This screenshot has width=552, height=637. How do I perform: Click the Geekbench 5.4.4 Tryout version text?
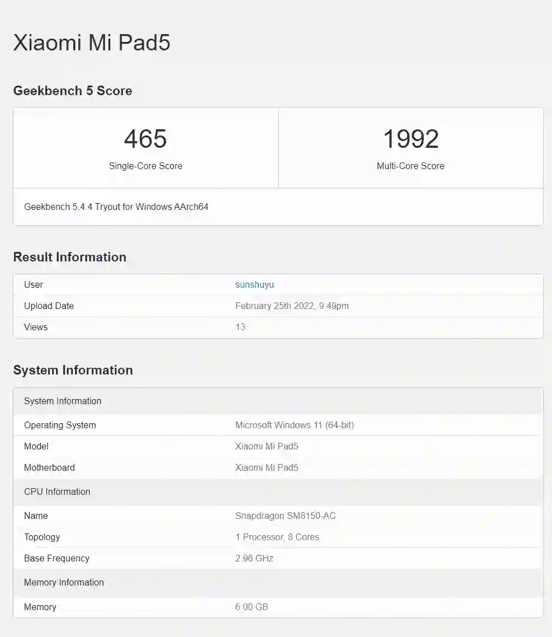tap(116, 207)
